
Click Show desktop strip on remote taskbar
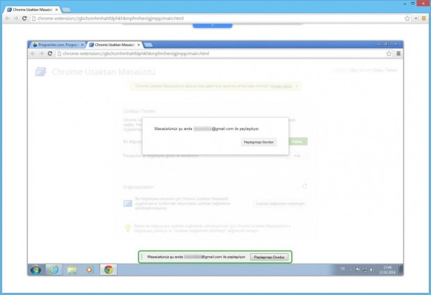tap(401, 270)
